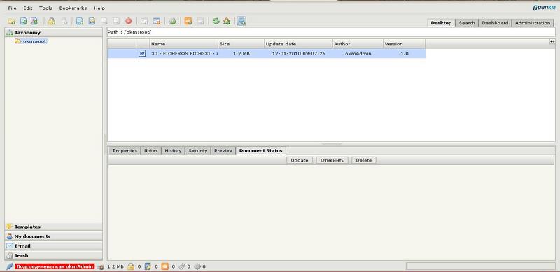Click the Delete button in Document Status
The width and height of the screenshot is (560, 272).
[x=364, y=160]
